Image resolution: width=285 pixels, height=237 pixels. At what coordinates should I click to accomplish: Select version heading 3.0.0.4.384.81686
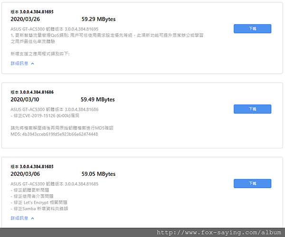pos(32,92)
